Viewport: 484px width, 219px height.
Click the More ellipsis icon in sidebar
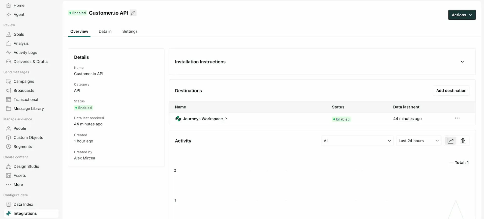click(9, 184)
